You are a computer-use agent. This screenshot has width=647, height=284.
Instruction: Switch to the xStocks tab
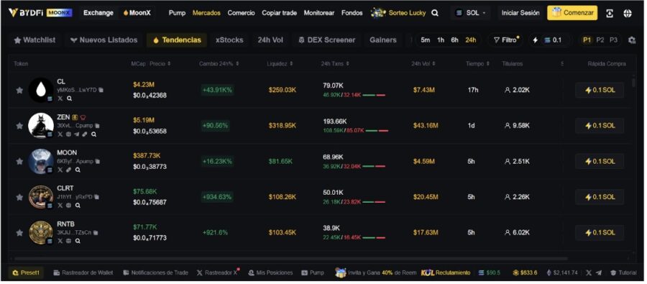tap(229, 40)
